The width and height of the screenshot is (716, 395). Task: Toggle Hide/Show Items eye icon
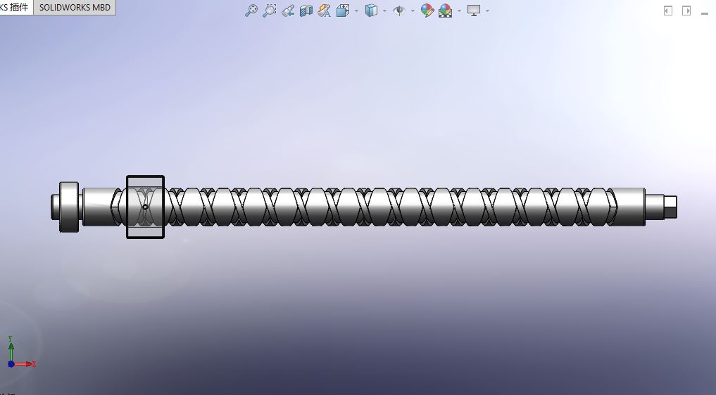399,11
